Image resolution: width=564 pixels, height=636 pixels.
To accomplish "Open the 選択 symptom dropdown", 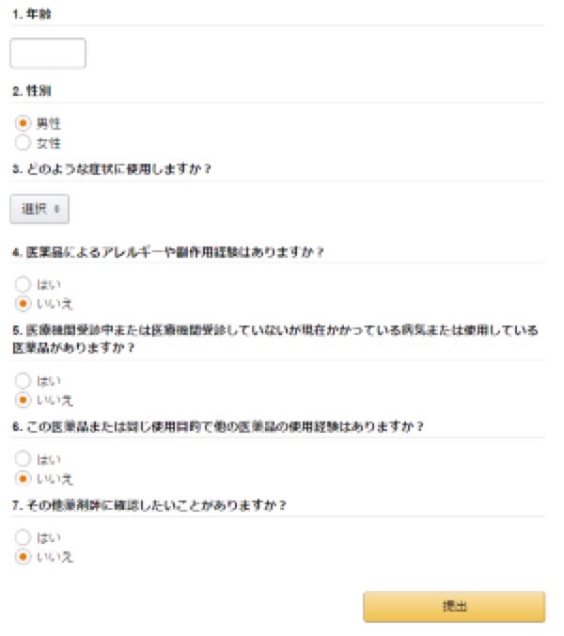I will coord(39,209).
